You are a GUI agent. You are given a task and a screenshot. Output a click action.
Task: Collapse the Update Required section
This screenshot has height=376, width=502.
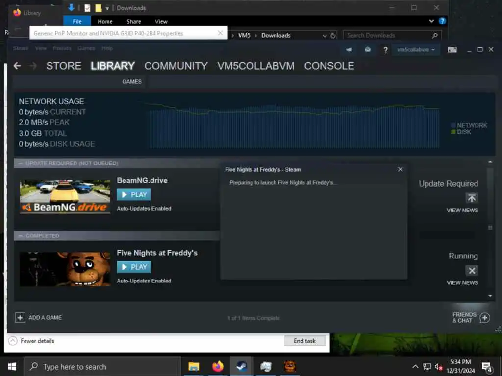pyautogui.click(x=21, y=164)
